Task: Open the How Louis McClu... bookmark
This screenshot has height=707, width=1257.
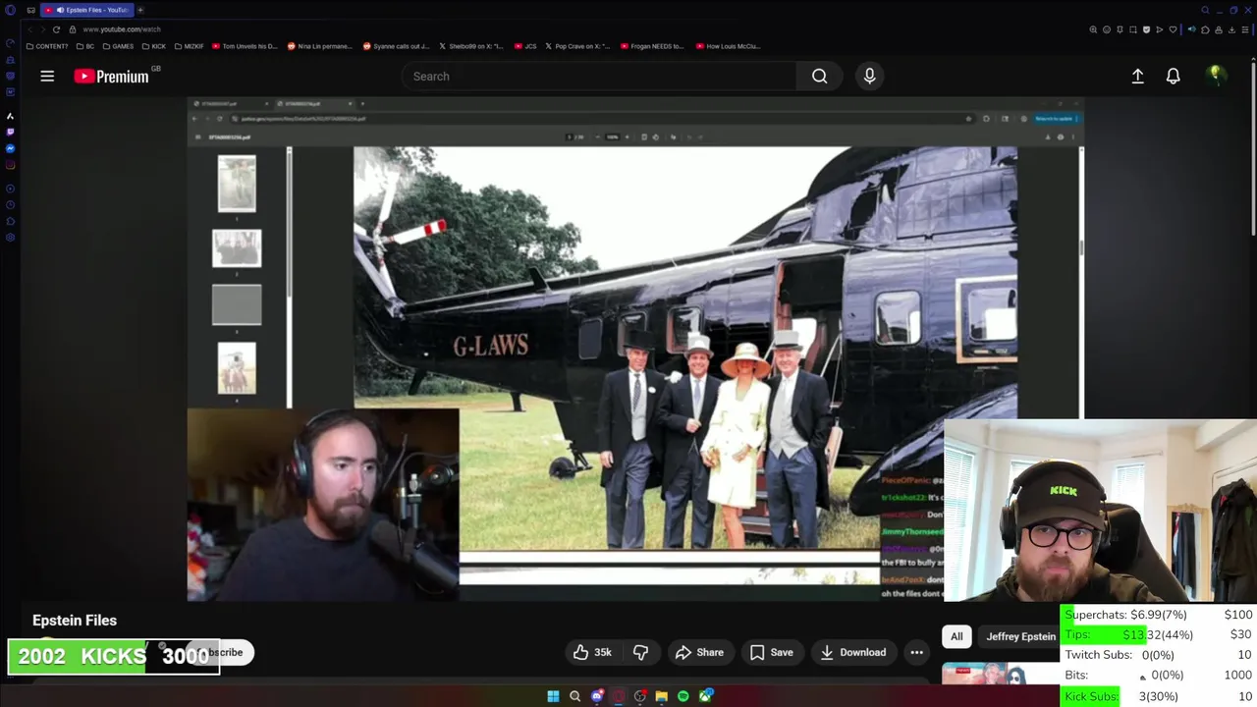Action: coord(728,46)
